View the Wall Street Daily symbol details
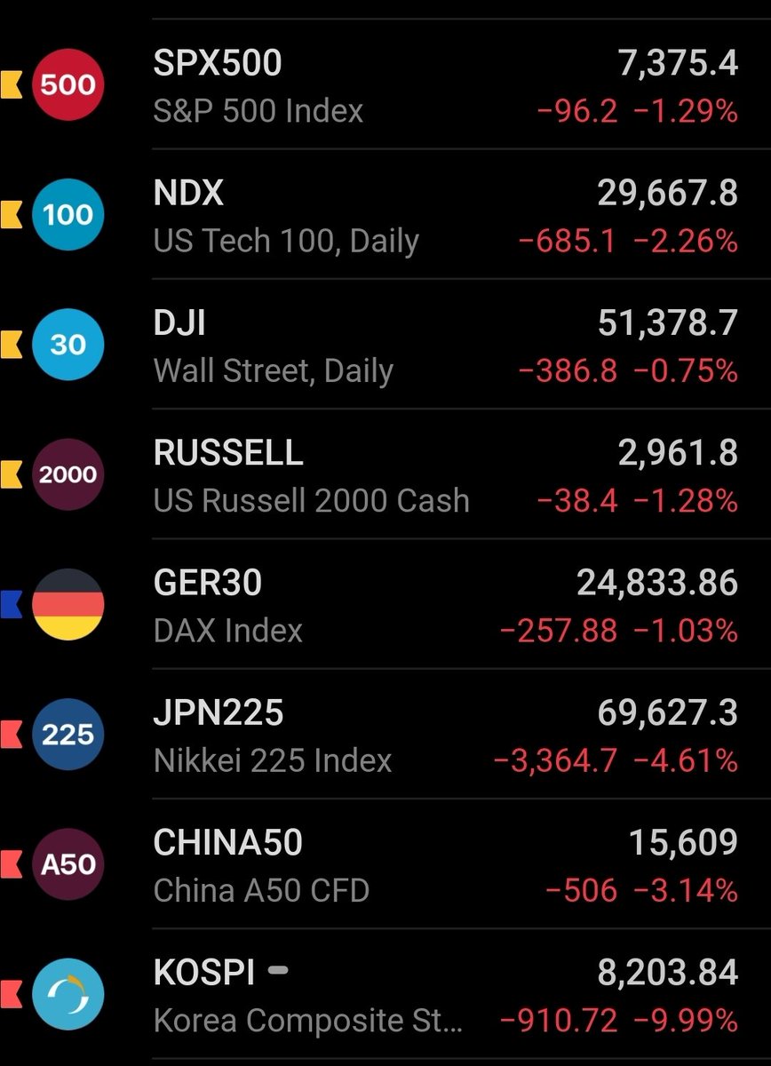This screenshot has height=1066, width=771. 446,345
